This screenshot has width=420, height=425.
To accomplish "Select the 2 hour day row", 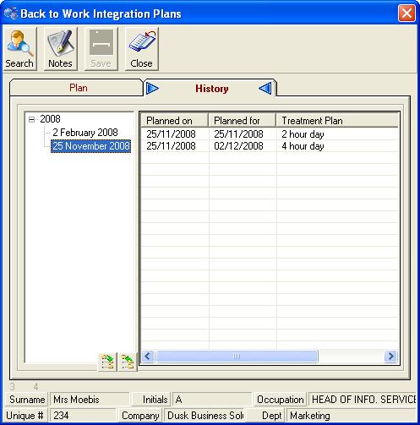I will 270,134.
